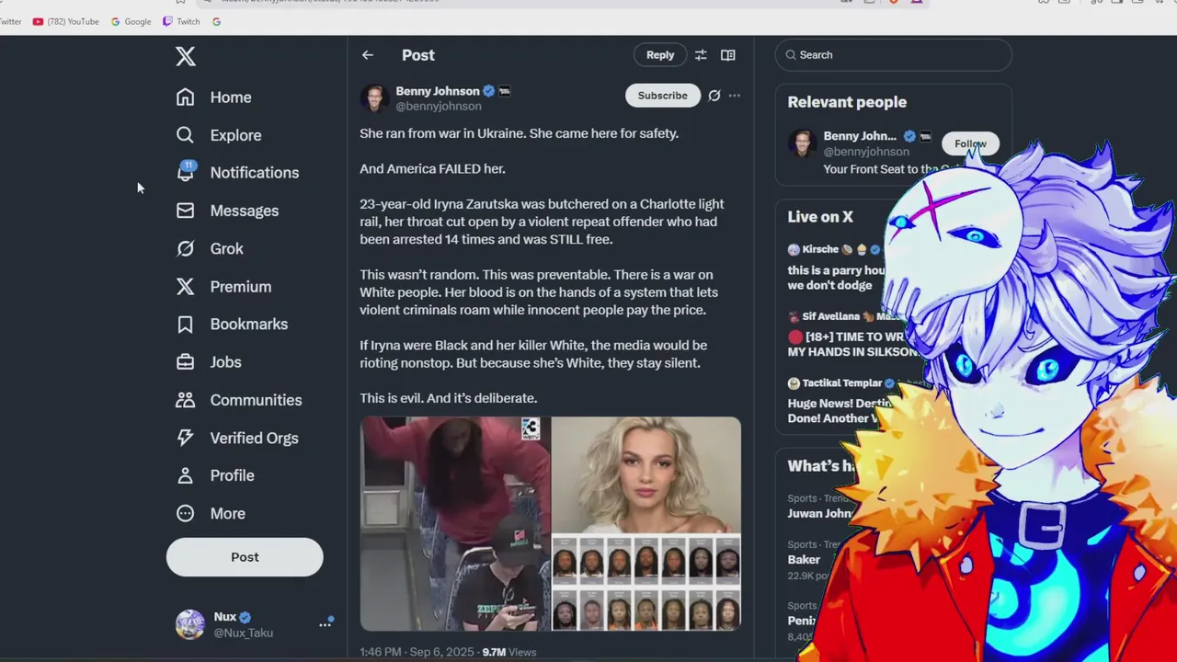Click the X logo icon
The height and width of the screenshot is (662, 1177).
click(186, 56)
